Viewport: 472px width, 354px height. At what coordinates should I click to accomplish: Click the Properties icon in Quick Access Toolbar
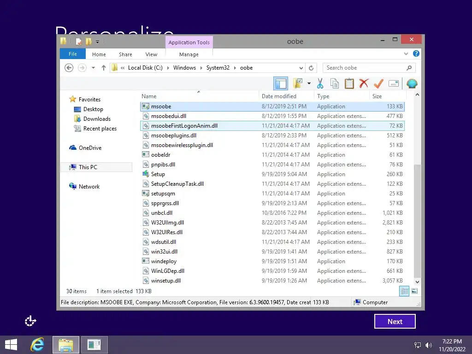[x=78, y=41]
